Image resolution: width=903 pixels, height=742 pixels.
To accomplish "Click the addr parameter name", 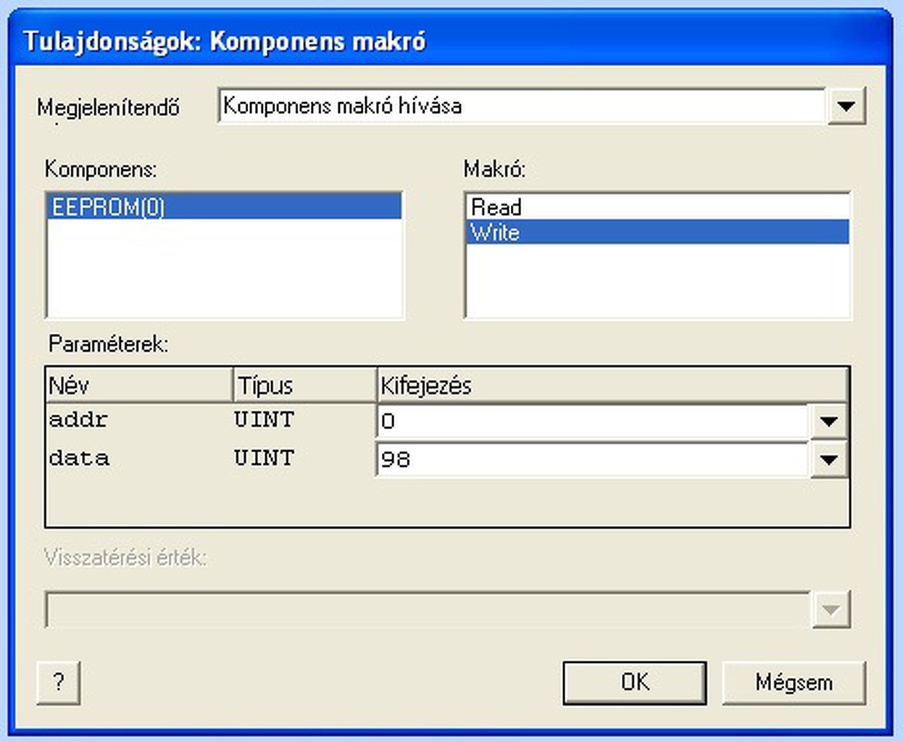I will tap(79, 420).
